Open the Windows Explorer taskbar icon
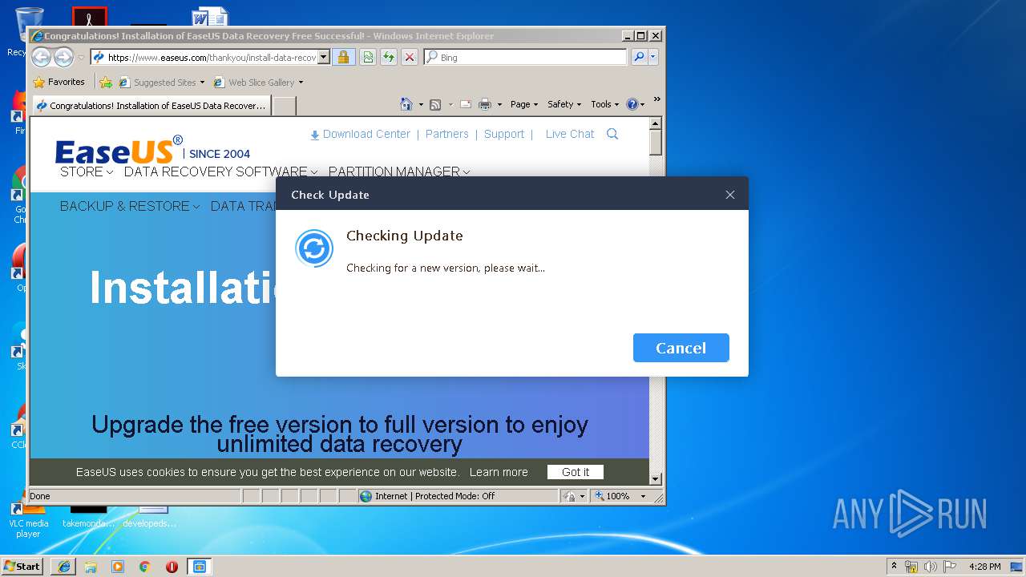Image resolution: width=1026 pixels, height=577 pixels. point(91,567)
